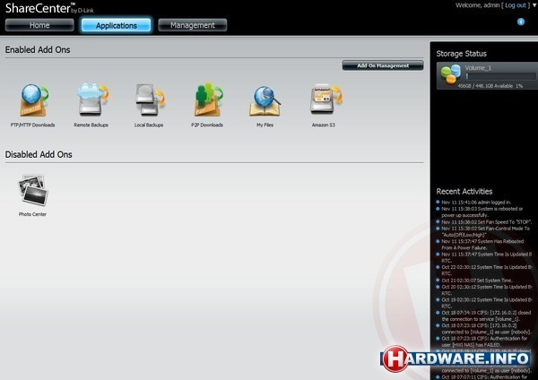
Task: Open the Remote Backups add-on
Action: click(x=91, y=100)
